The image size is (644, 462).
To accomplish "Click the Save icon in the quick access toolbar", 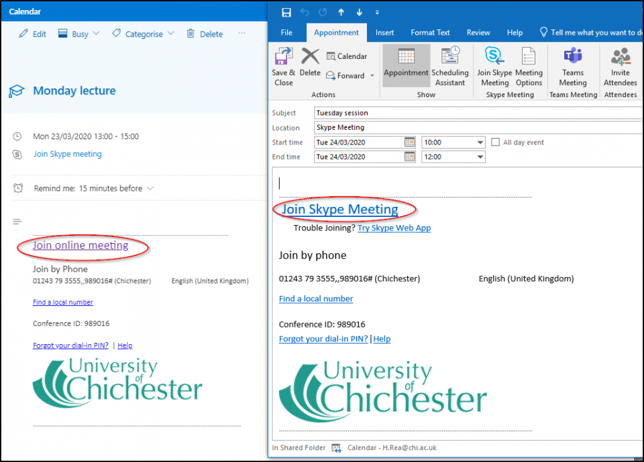I will 286,12.
